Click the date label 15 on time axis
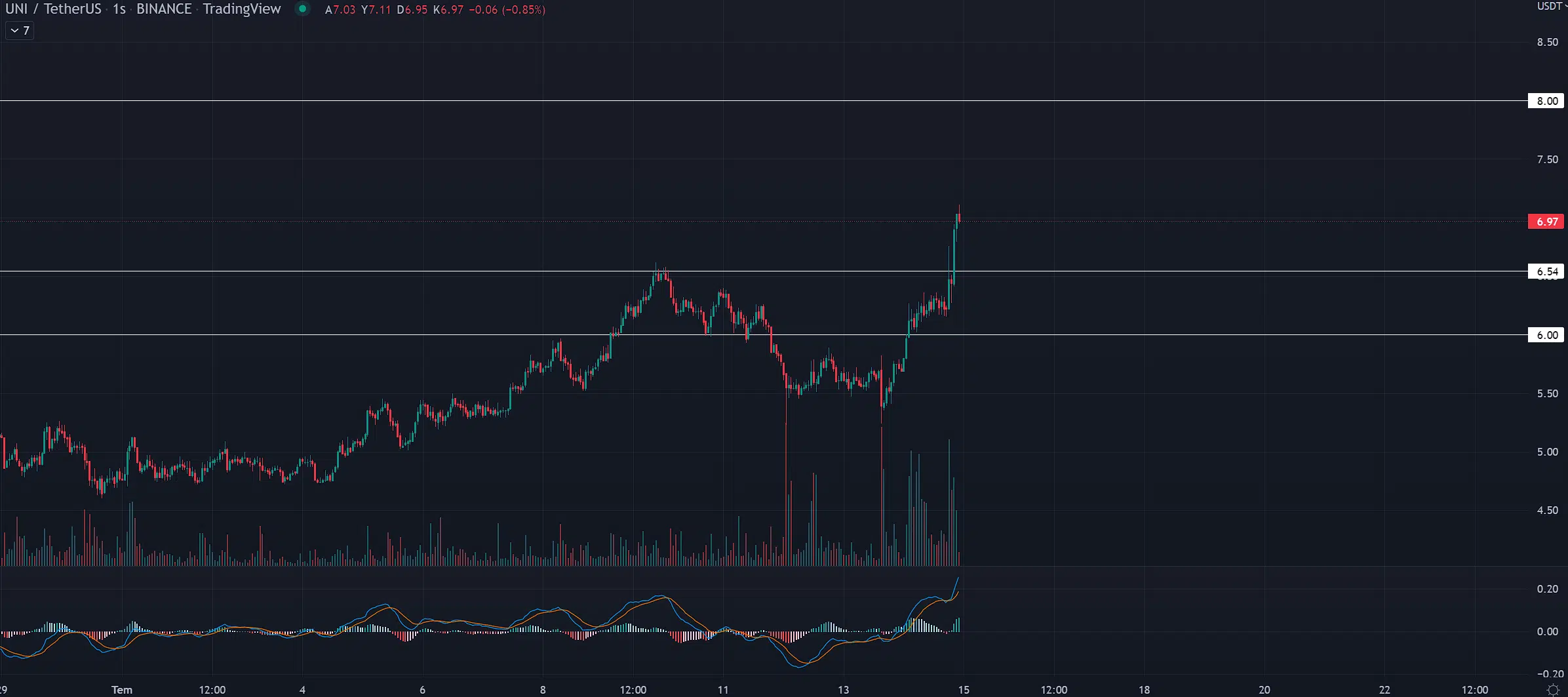1568x697 pixels. pos(964,690)
